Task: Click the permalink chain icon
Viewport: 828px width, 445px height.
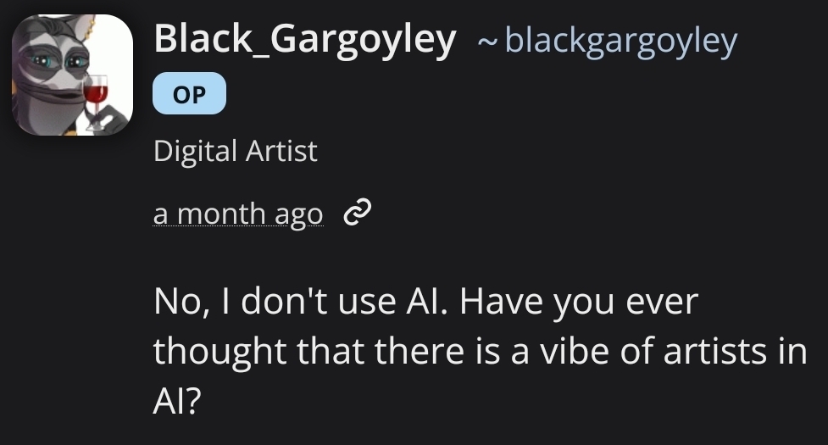Action: (x=358, y=214)
